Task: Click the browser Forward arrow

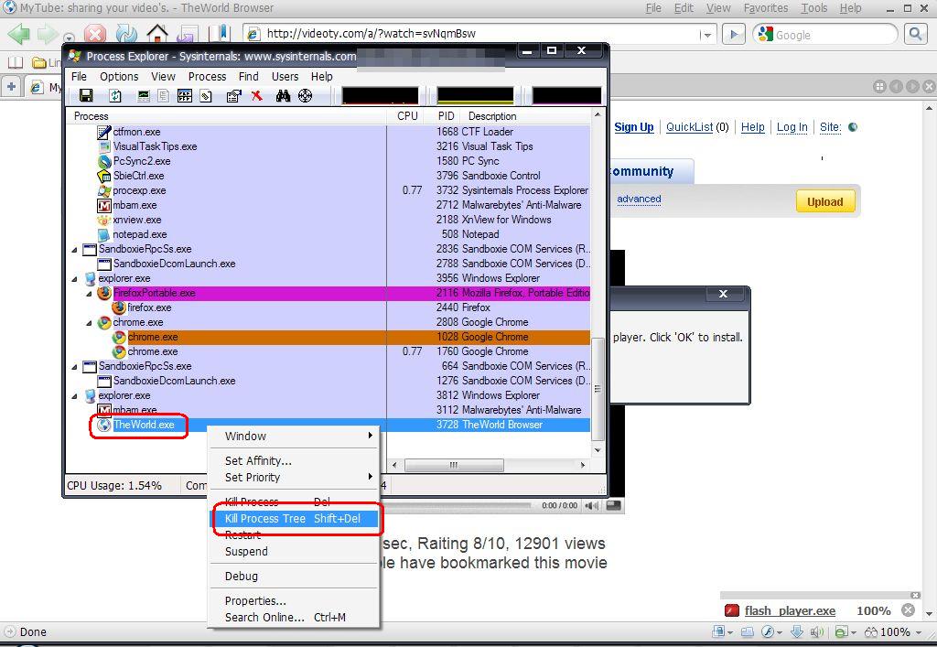Action: [47, 34]
